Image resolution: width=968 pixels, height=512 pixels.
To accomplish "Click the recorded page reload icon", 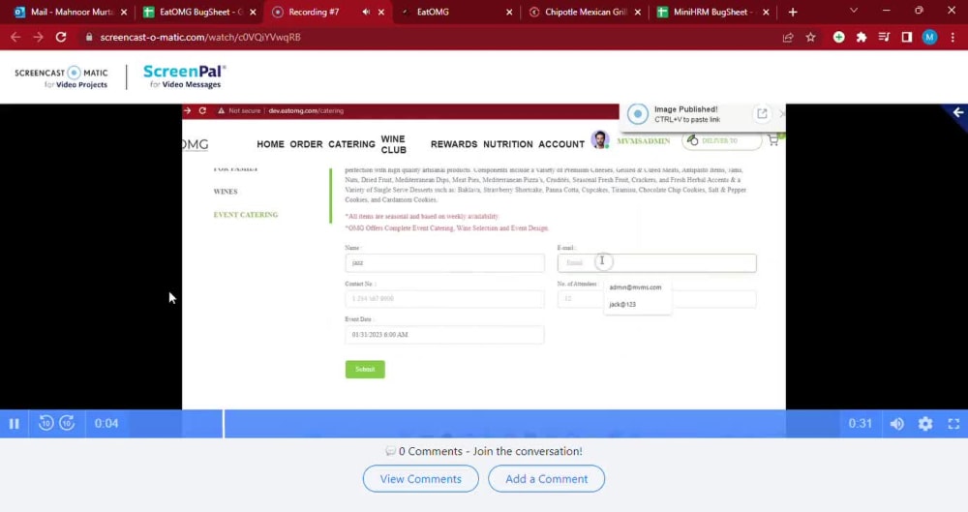I will 202,110.
